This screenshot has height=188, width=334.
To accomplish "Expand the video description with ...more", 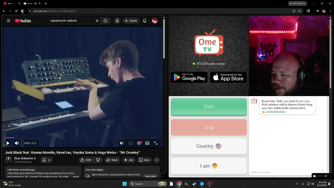I will [x=75, y=177].
